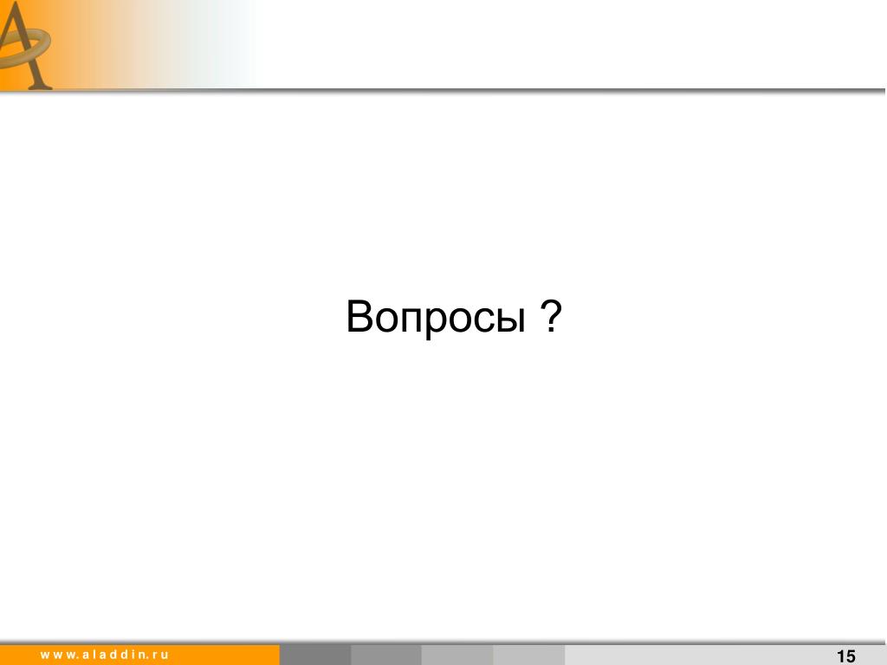The image size is (887, 665).
Task: Click the Aladdin logo letter A
Action: [x=25, y=45]
